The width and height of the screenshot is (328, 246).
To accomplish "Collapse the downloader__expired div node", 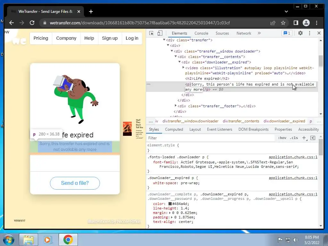I will click(179, 62).
